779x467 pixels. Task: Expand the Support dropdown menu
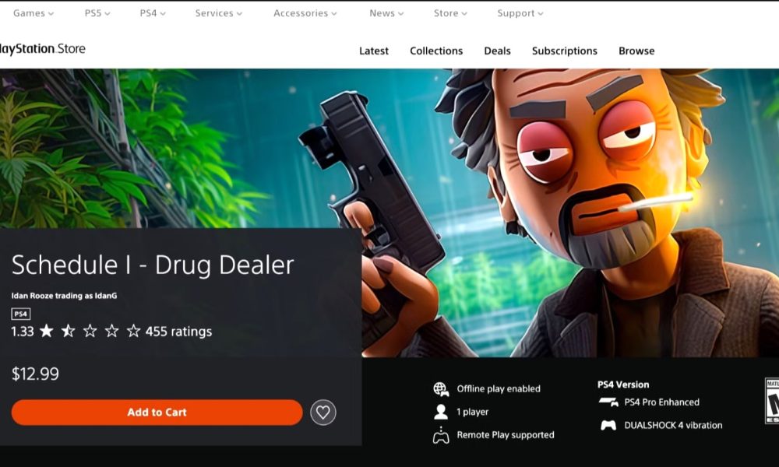click(x=520, y=13)
